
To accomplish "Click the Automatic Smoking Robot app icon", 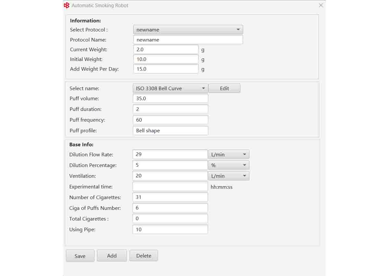I will pos(66,6).
